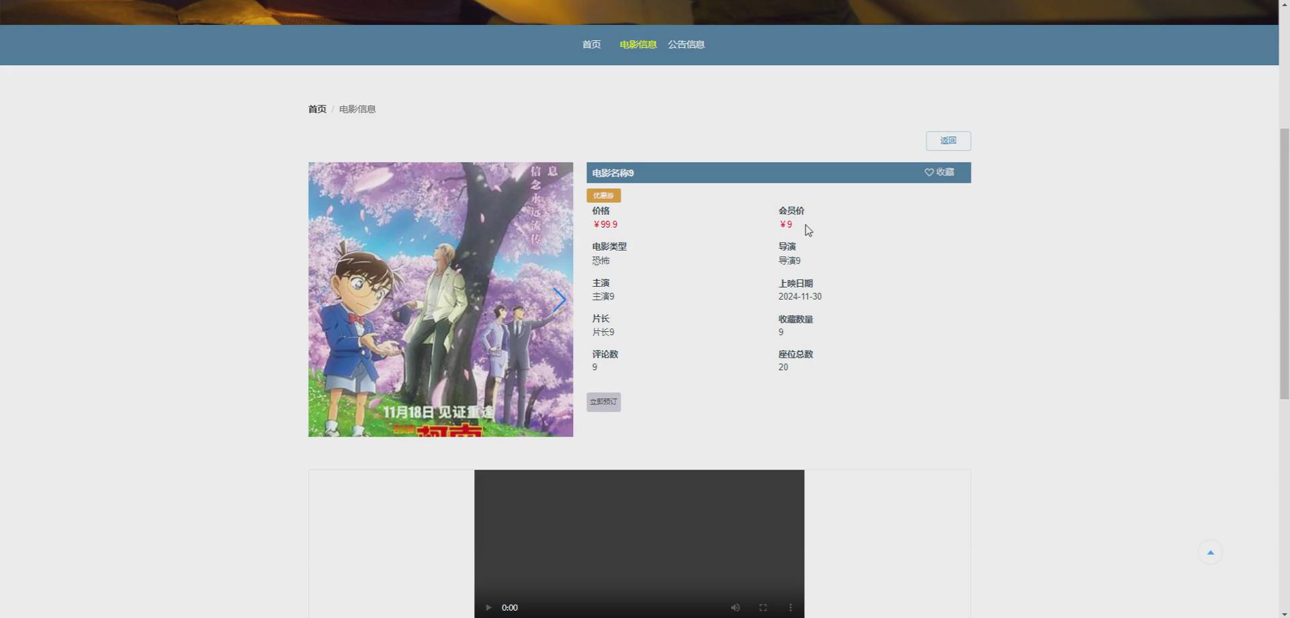Click the 会员价 label

[791, 211]
